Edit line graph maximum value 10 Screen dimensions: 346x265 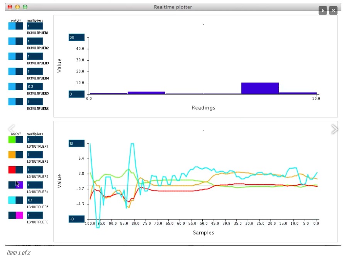pos(76,143)
